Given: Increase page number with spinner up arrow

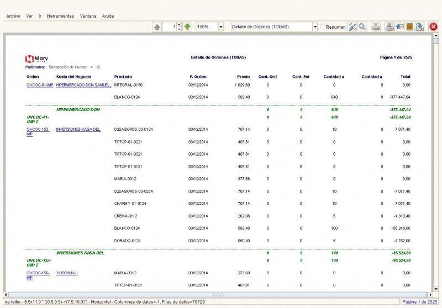Looking at the screenshot, I should (179, 25).
